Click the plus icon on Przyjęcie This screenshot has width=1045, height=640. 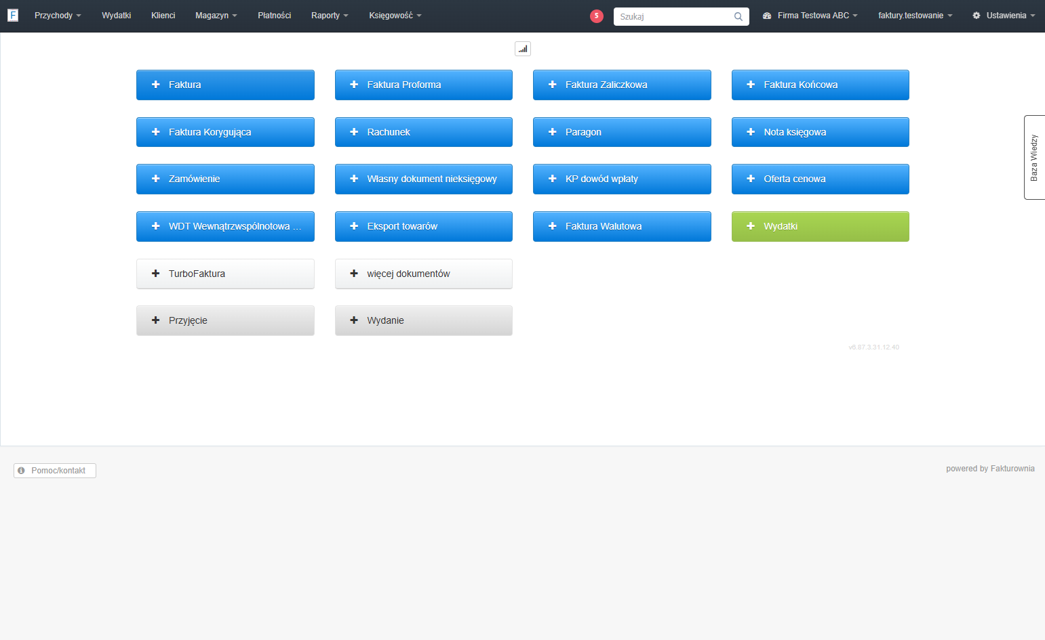[x=155, y=320]
